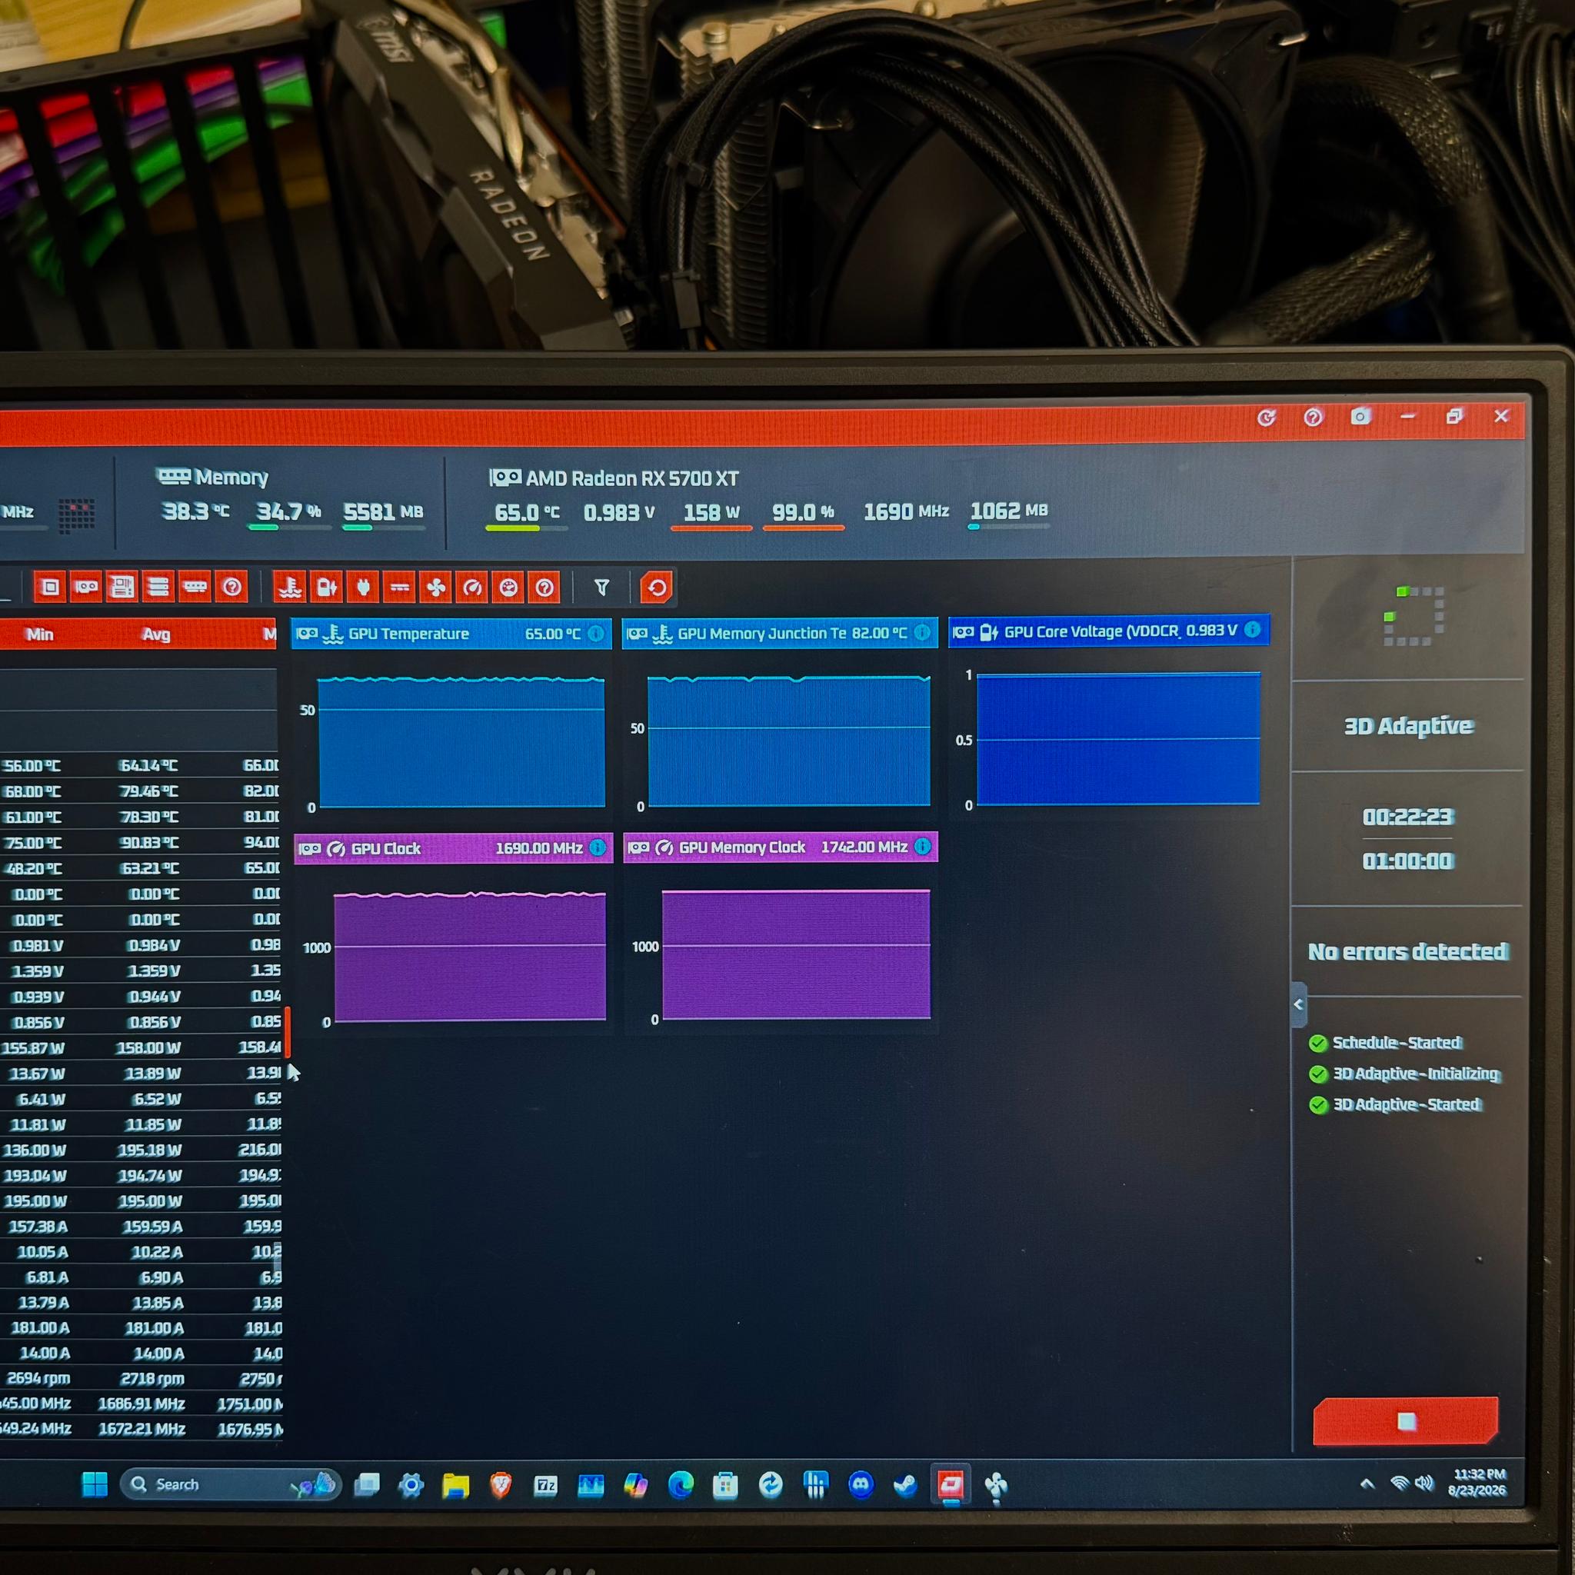The height and width of the screenshot is (1575, 1575).
Task: Toggle the other sensor types question icon
Action: click(544, 588)
